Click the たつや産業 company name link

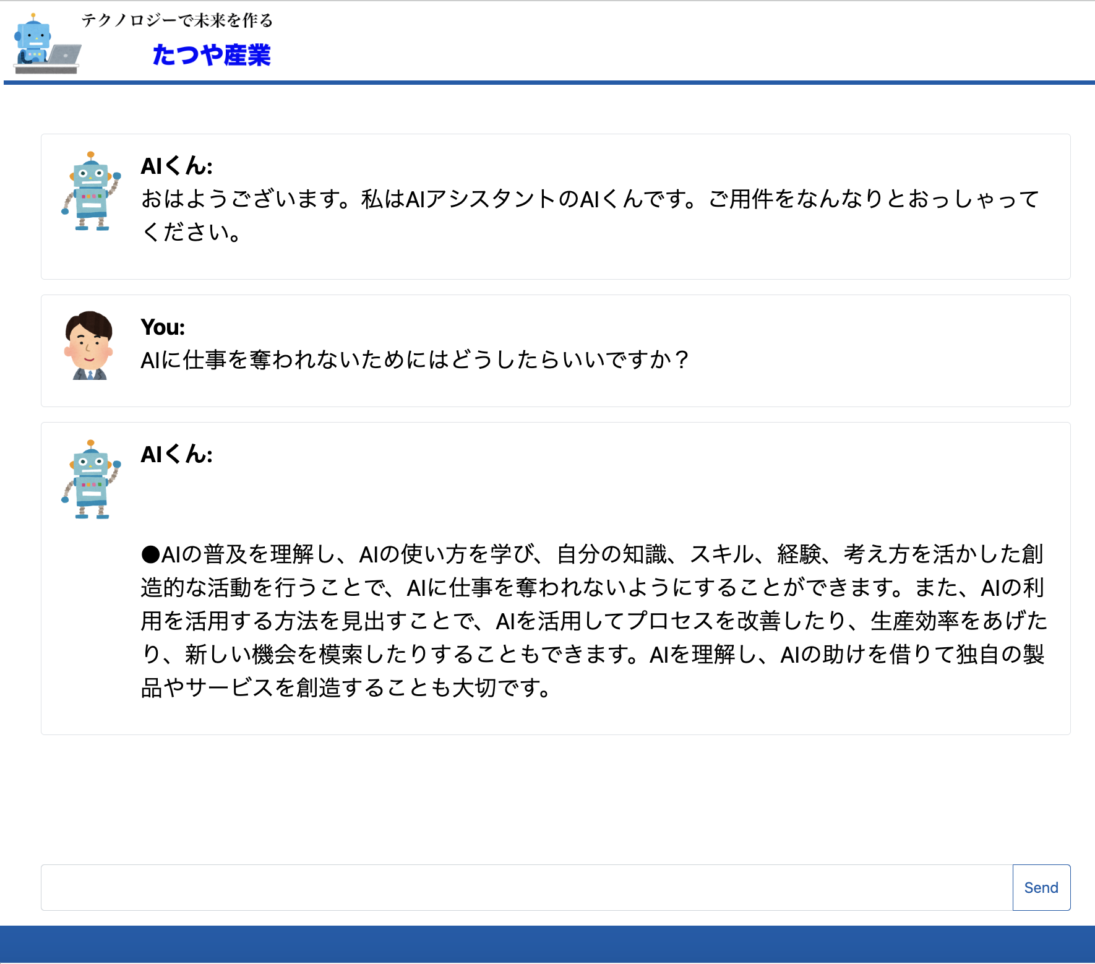tap(213, 56)
